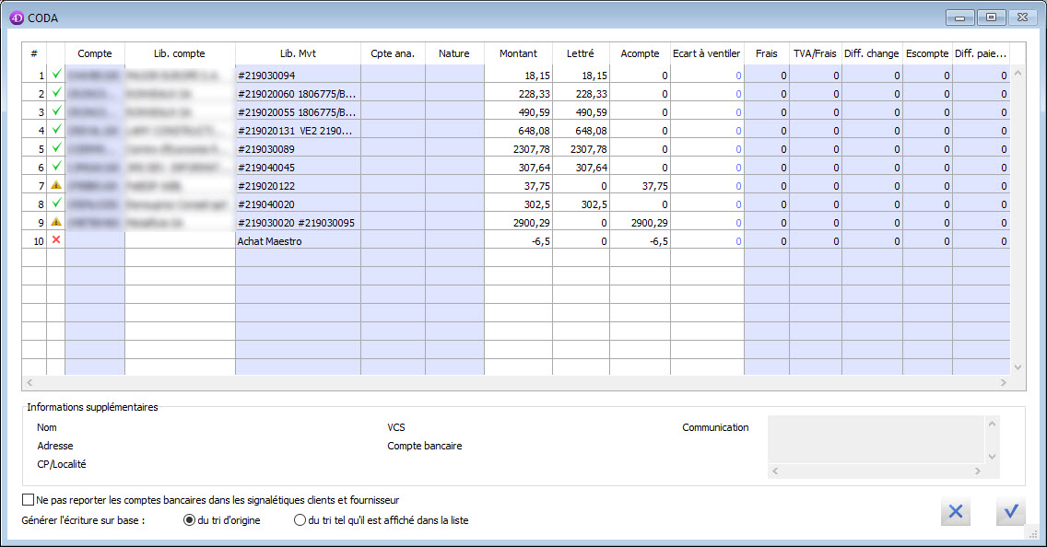Click the warning triangle icon in row 7

point(55,185)
